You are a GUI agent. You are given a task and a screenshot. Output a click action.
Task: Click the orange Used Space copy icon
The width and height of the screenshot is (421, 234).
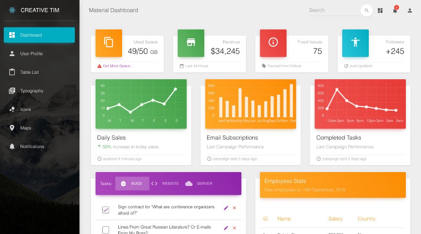[109, 43]
